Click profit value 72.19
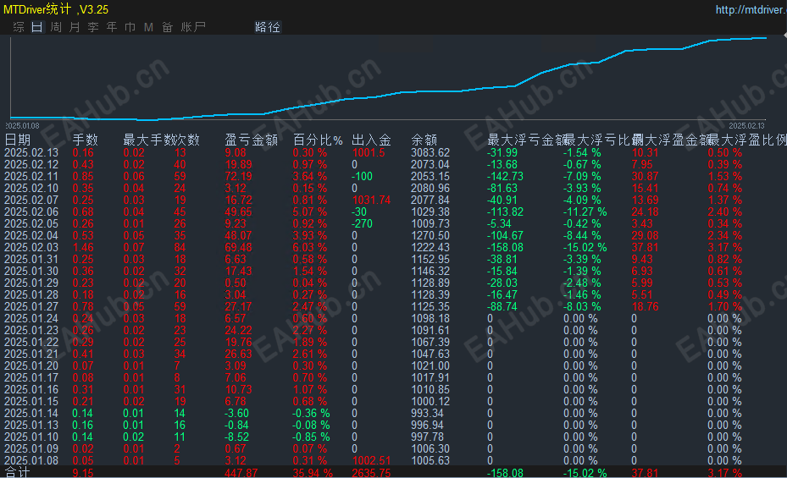787x478 pixels. point(238,176)
